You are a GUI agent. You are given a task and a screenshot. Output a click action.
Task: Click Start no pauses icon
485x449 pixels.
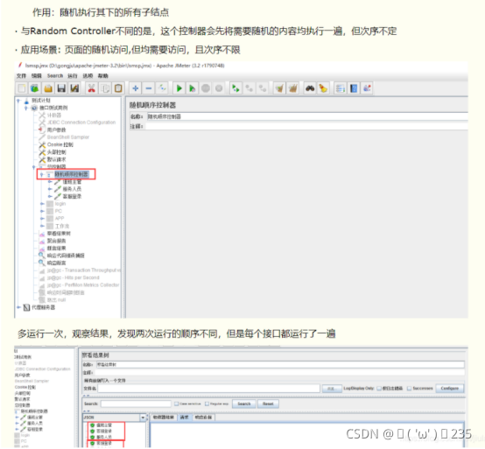(192, 88)
